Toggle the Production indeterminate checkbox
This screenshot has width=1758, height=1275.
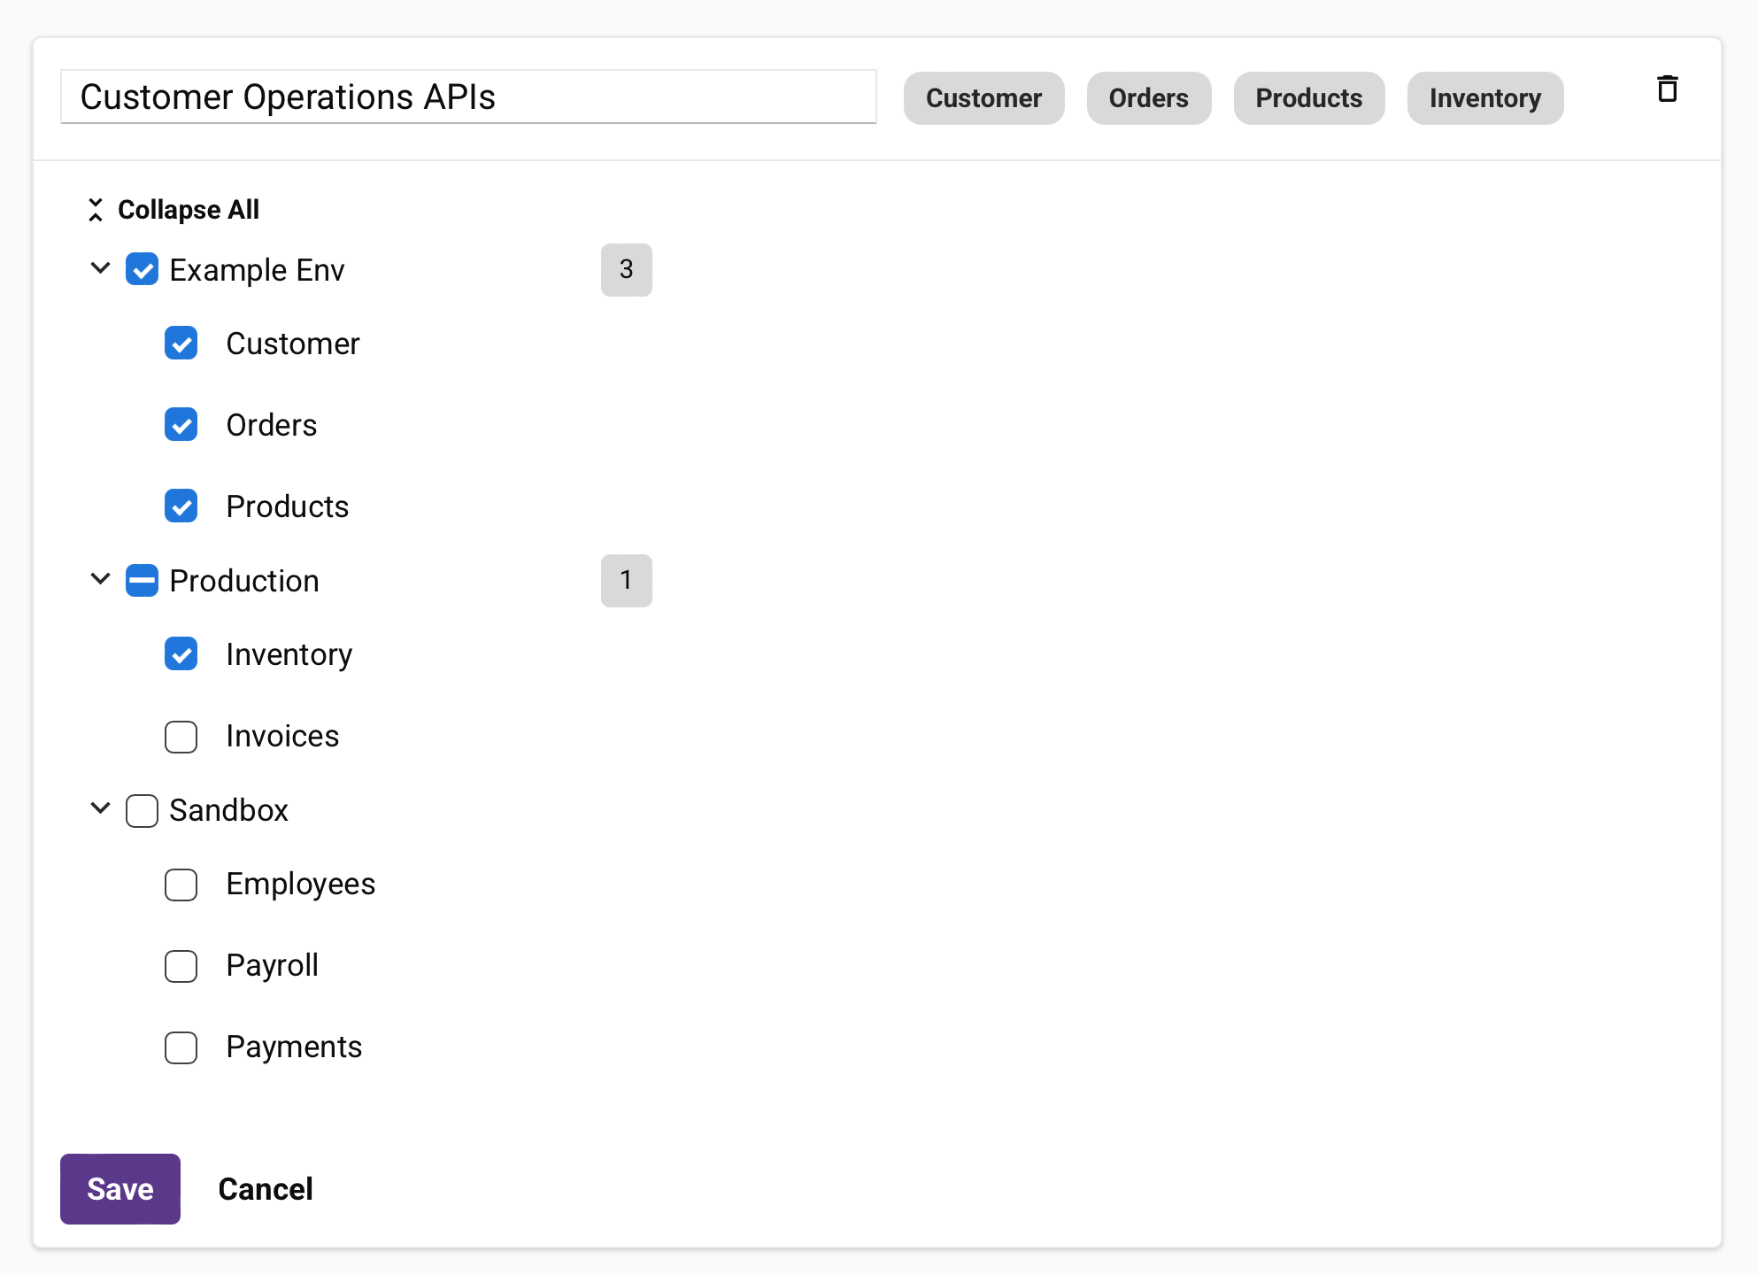(142, 581)
